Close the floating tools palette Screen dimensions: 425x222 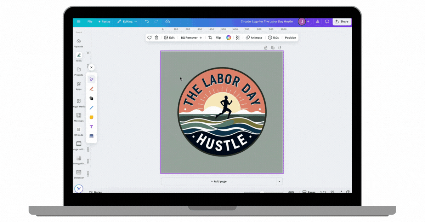[91, 68]
